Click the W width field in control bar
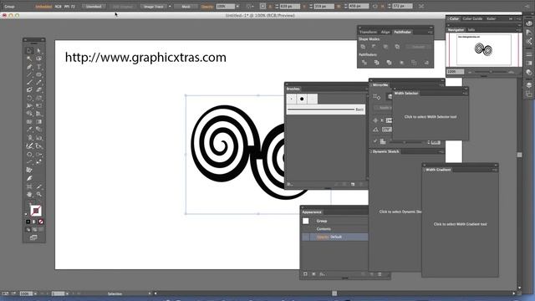The image size is (535, 301). (359, 6)
